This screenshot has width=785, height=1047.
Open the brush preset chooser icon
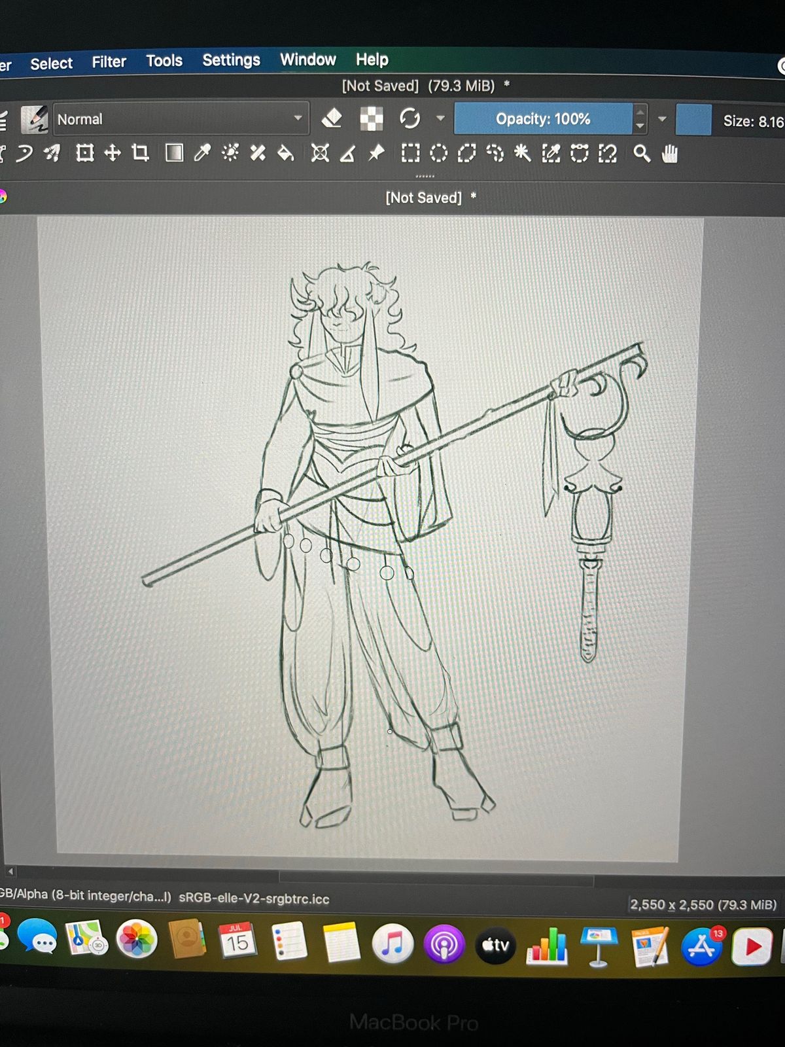[x=34, y=119]
